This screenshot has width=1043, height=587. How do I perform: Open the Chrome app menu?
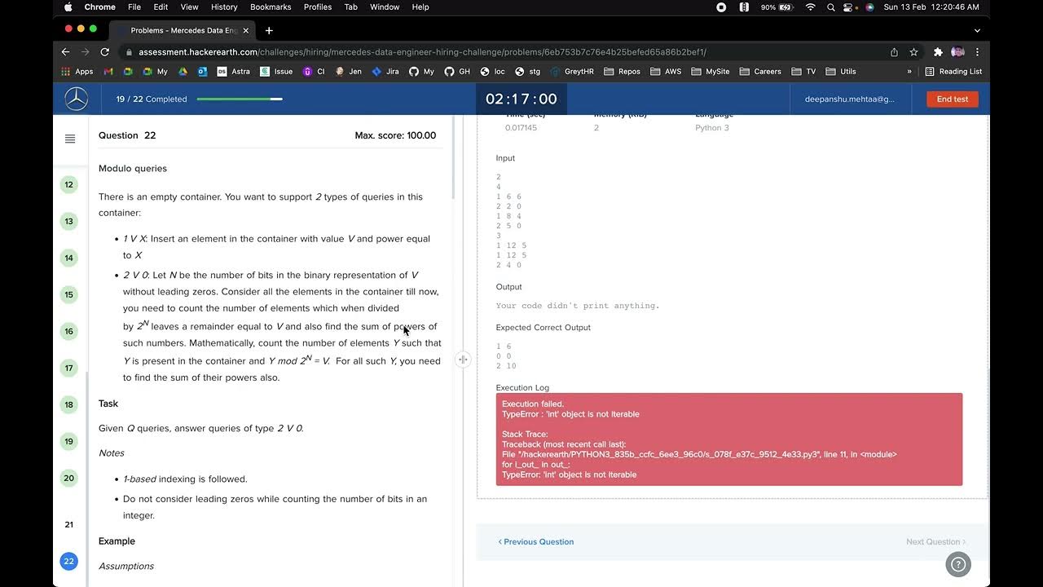[100, 7]
